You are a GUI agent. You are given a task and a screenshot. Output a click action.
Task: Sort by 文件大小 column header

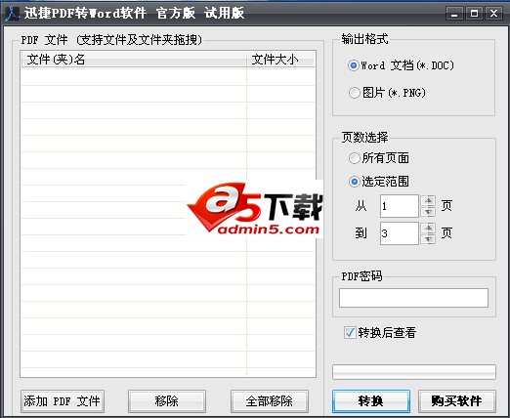coord(280,60)
